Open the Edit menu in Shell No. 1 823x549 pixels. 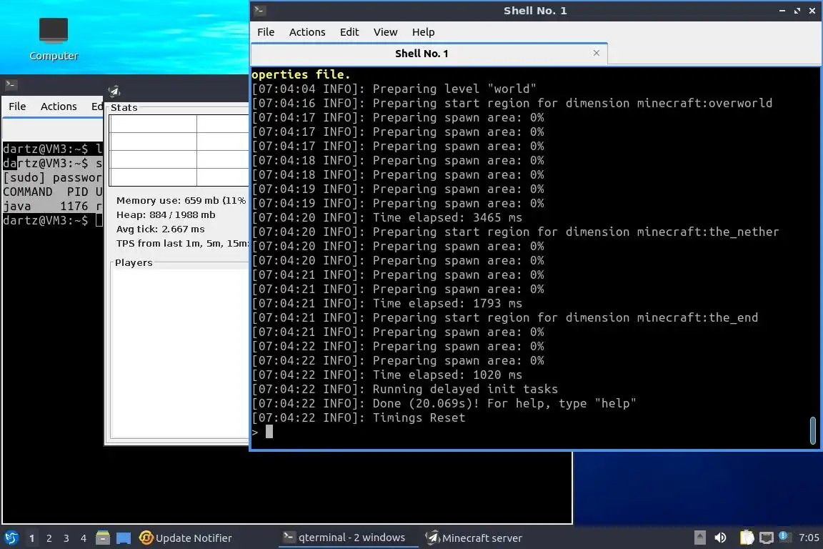click(x=349, y=32)
